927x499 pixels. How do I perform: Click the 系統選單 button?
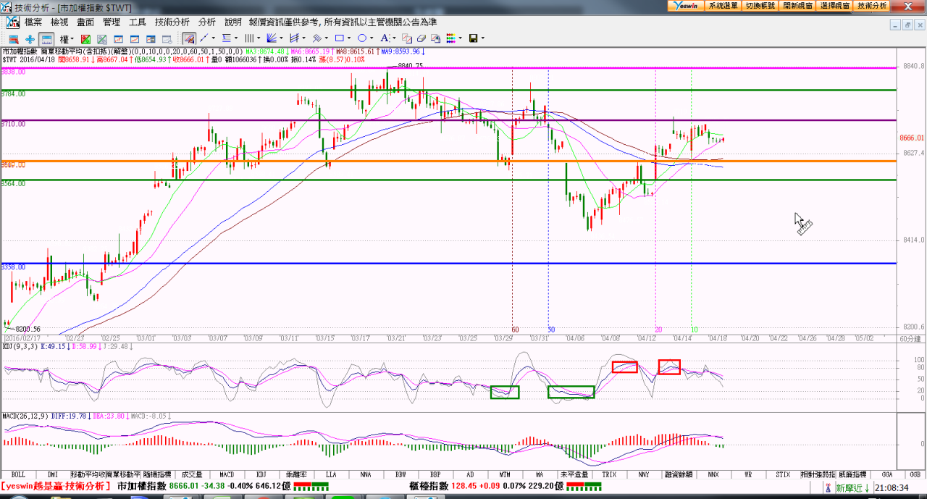click(x=723, y=5)
